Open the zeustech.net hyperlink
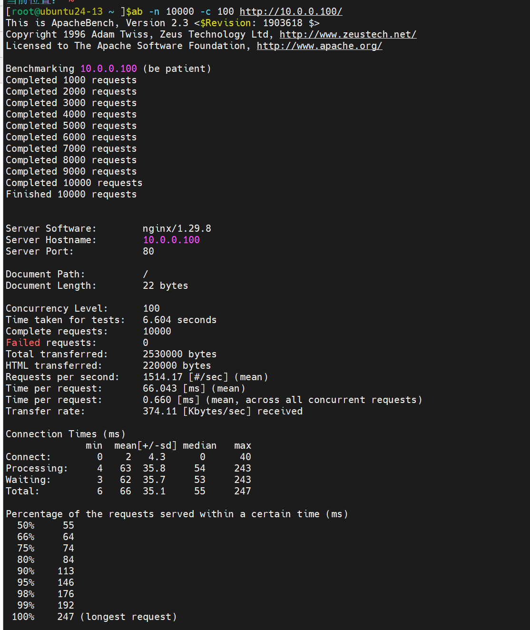Image resolution: width=530 pixels, height=630 pixels. (x=348, y=34)
